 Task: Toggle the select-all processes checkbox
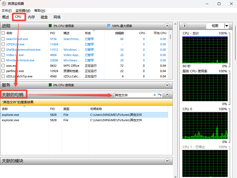point(3,33)
